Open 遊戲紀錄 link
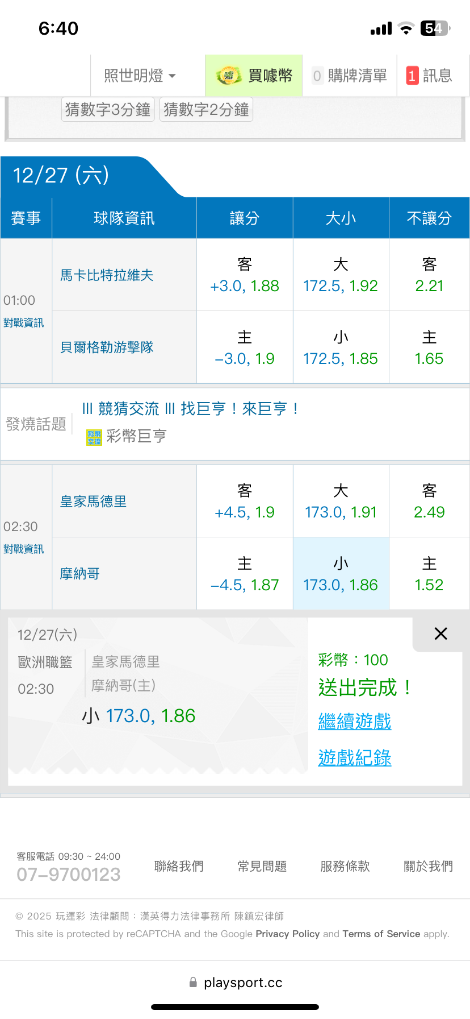This screenshot has width=470, height=1019. [x=355, y=758]
